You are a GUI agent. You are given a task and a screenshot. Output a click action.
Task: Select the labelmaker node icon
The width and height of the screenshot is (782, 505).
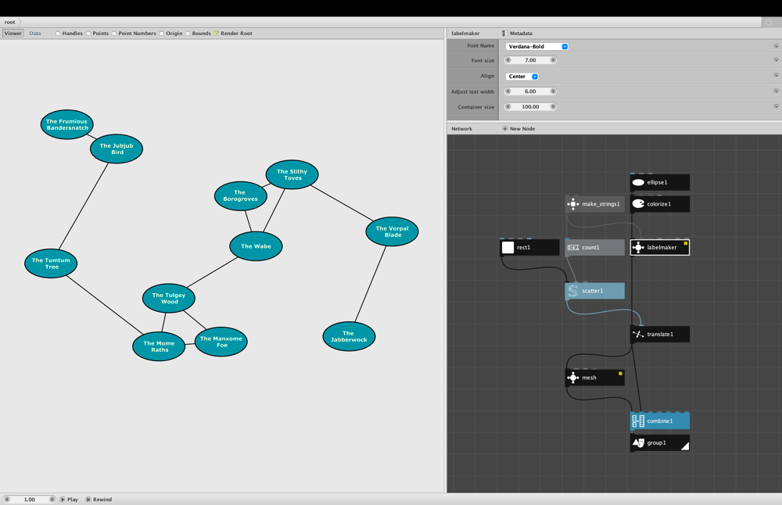pyautogui.click(x=638, y=247)
